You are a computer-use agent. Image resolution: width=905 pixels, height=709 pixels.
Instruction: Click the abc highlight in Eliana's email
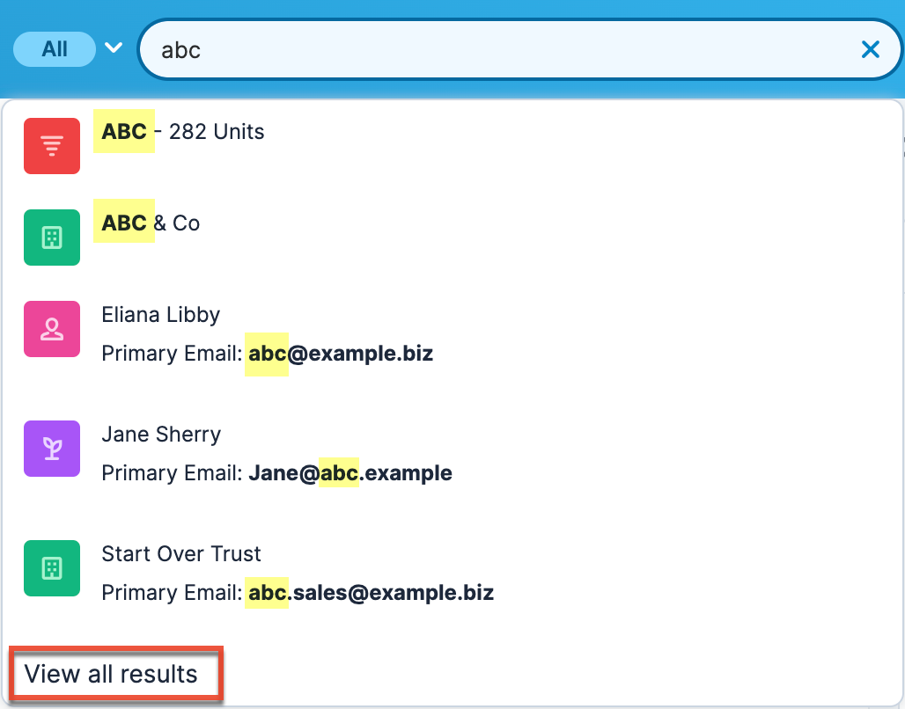266,353
